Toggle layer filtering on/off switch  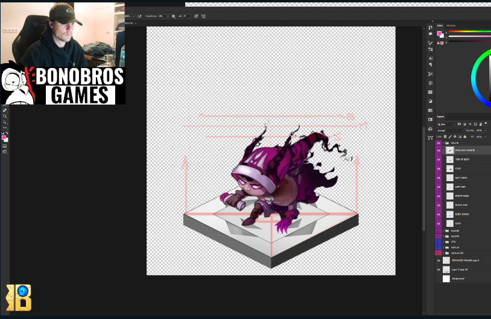(x=486, y=124)
